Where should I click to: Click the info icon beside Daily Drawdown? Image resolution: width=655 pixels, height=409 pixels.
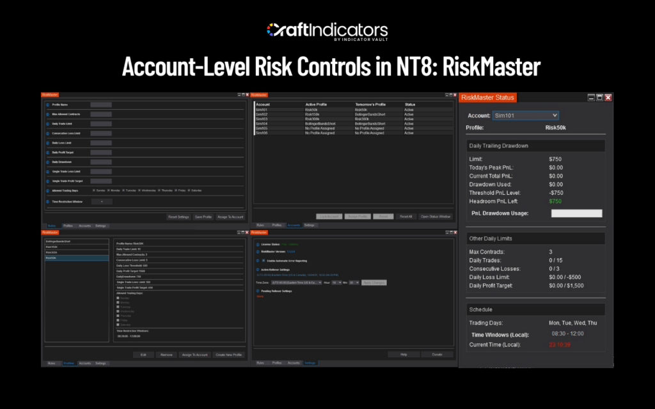pos(47,162)
